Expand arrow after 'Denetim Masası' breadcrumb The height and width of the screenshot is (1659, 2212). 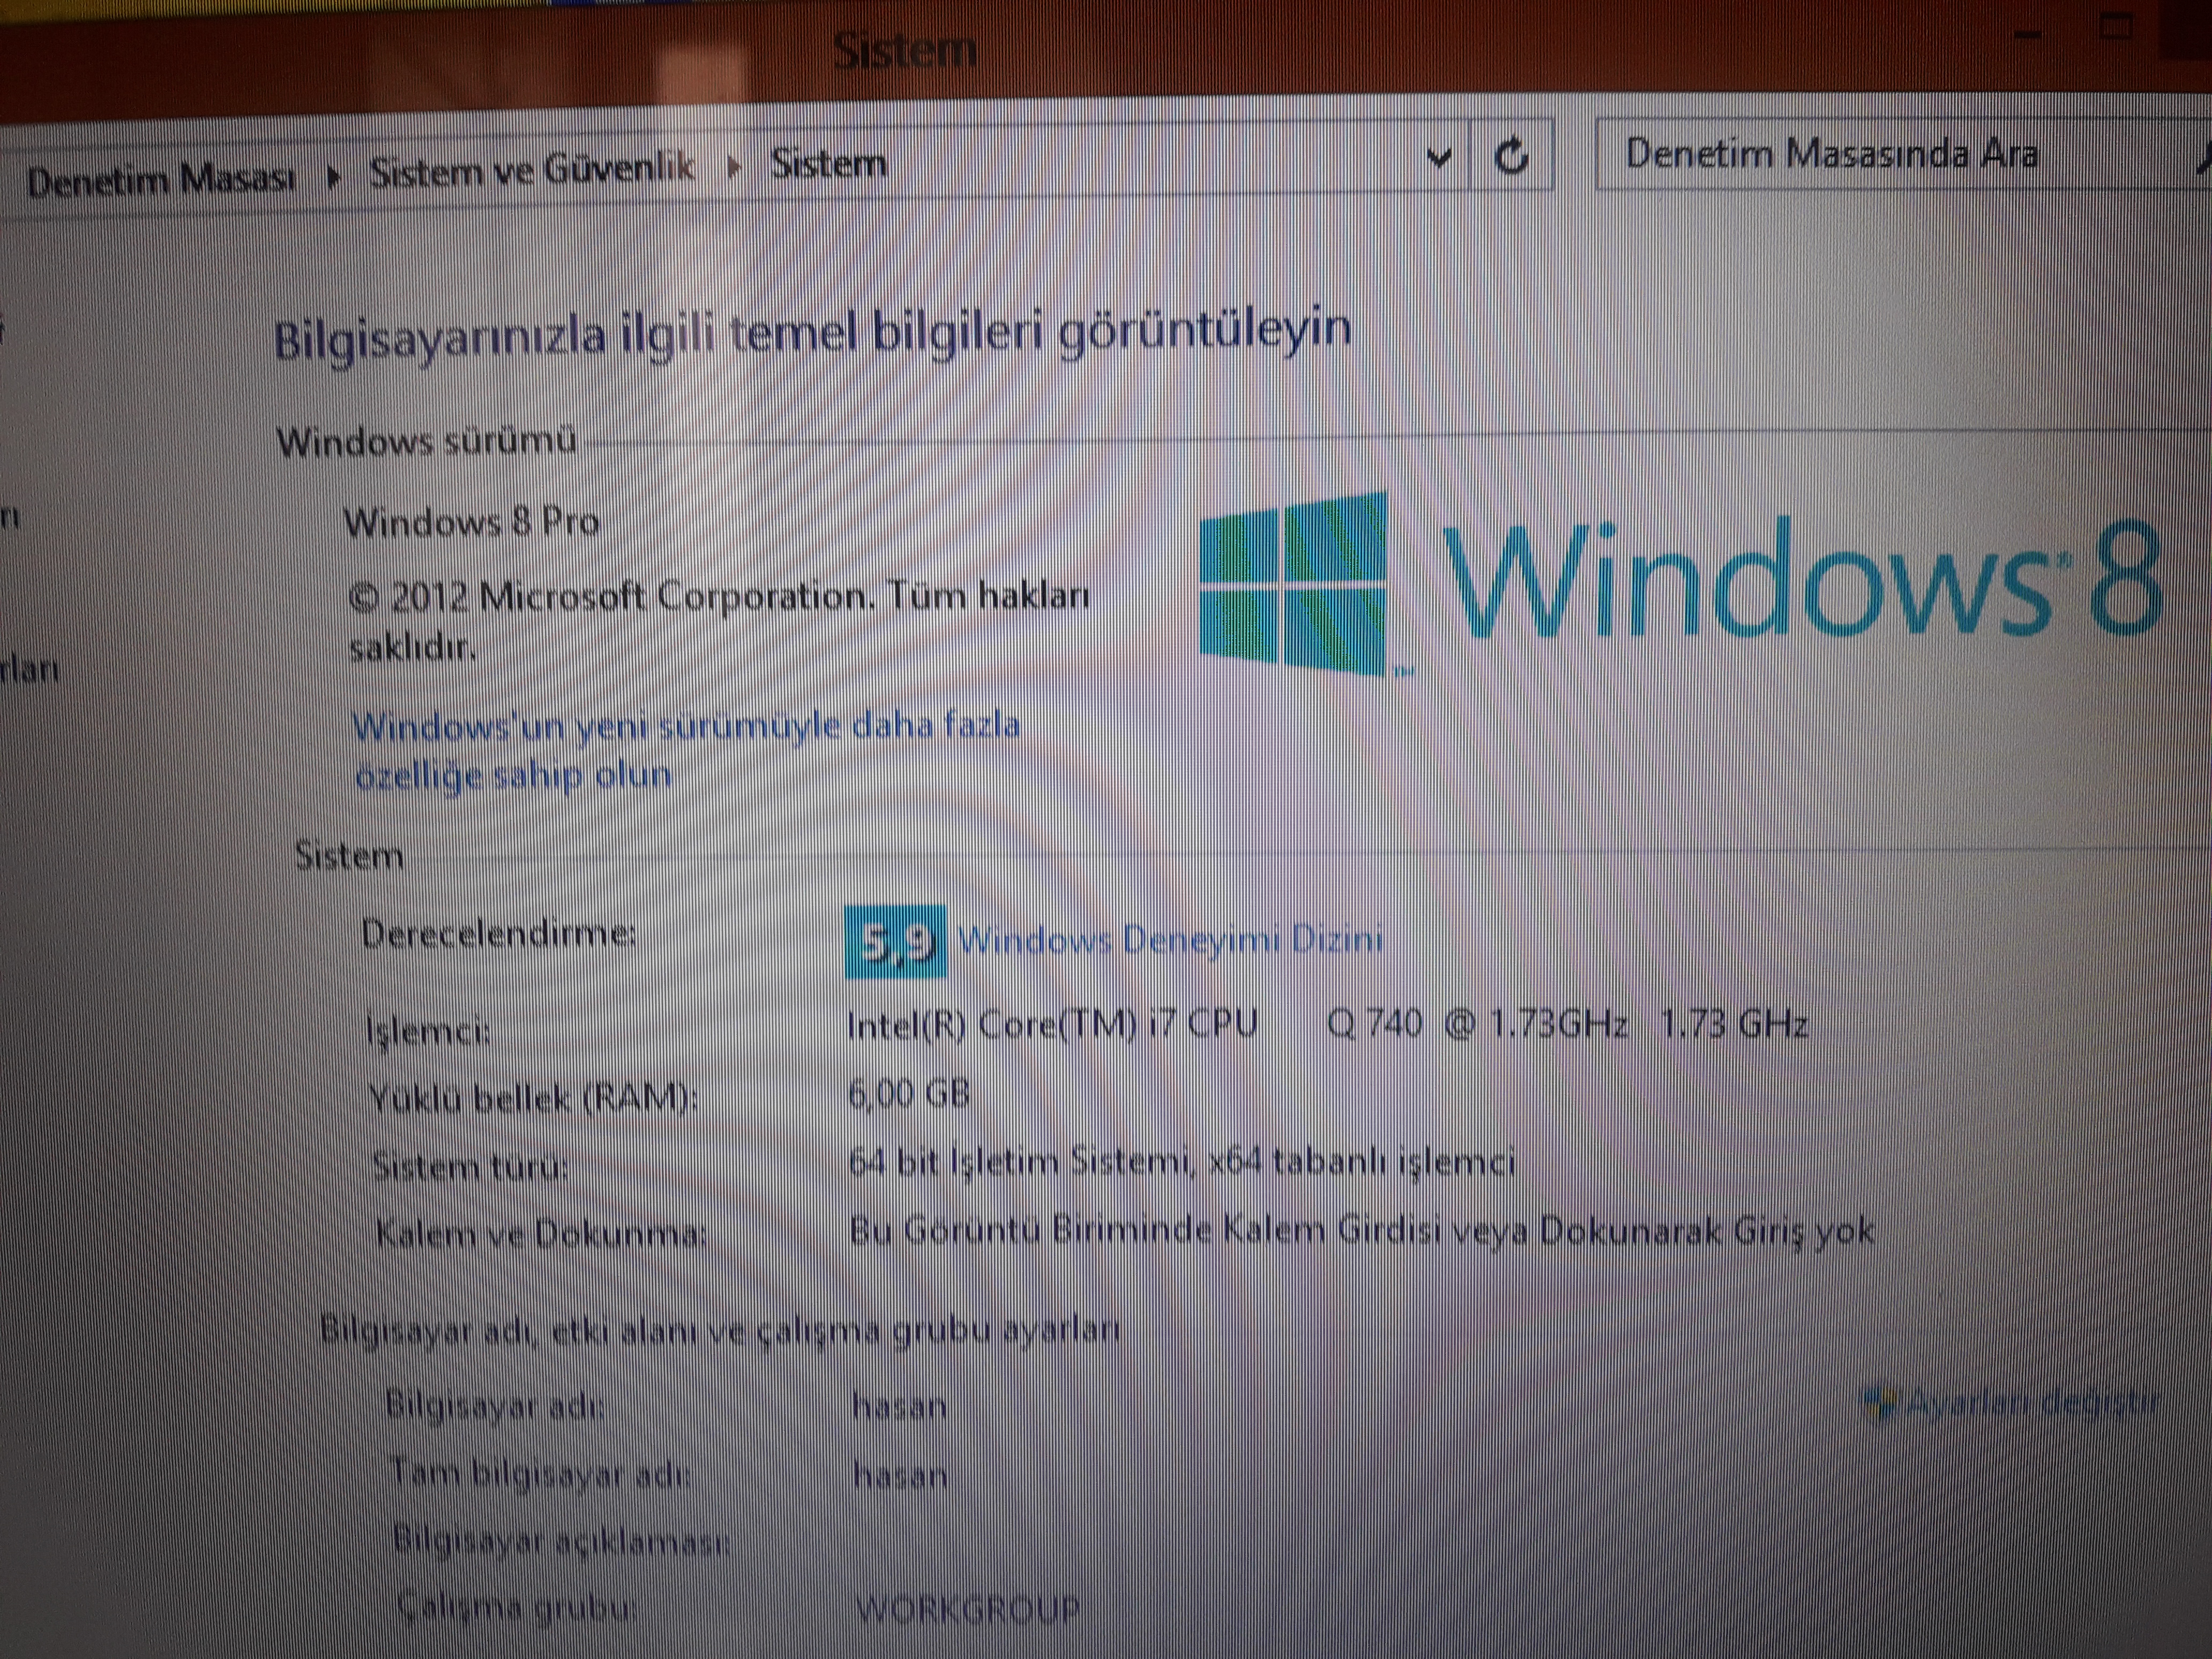point(334,178)
